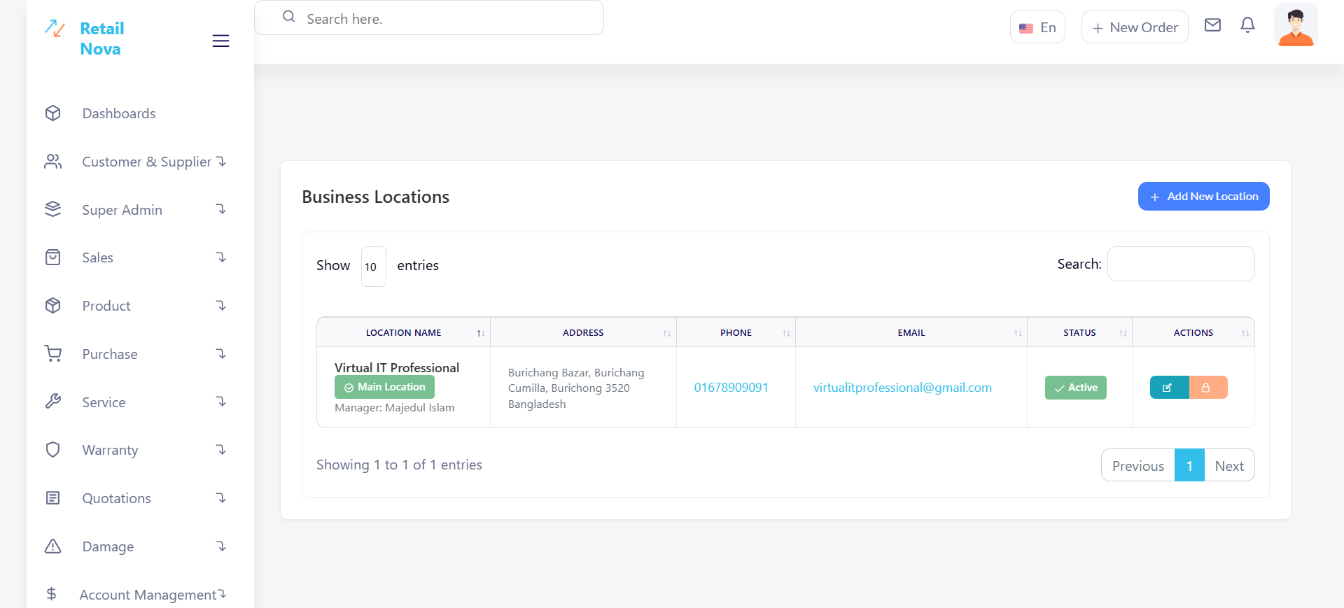This screenshot has width=1344, height=608.
Task: Open the En language dropdown
Action: [x=1037, y=27]
